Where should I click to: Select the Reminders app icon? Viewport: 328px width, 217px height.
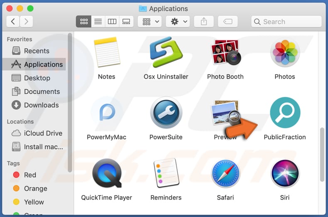pos(166,173)
